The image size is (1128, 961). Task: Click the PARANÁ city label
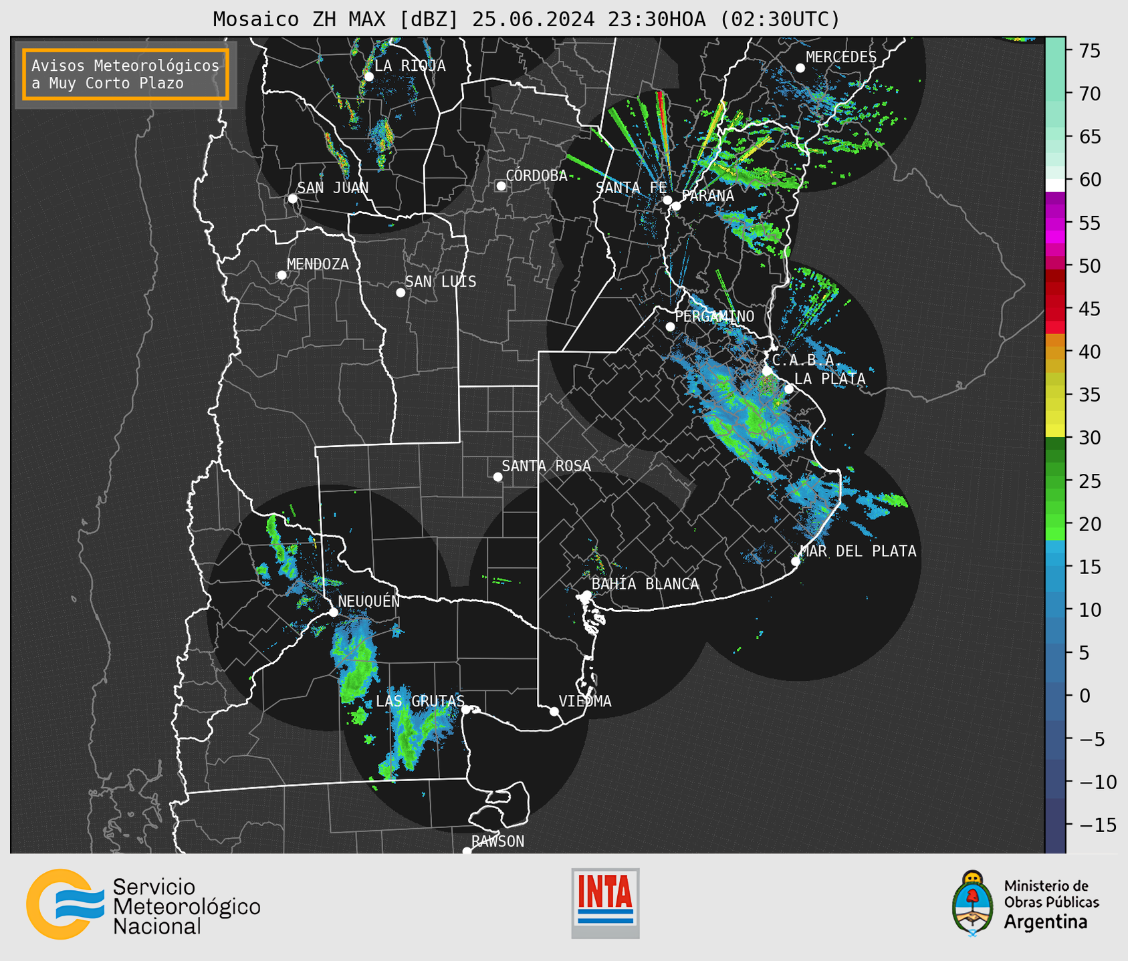click(x=707, y=195)
